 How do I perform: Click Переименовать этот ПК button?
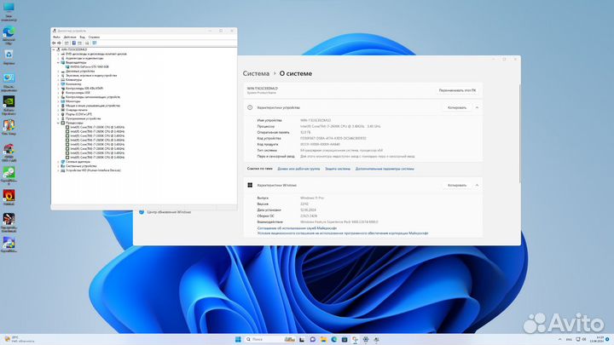457,90
